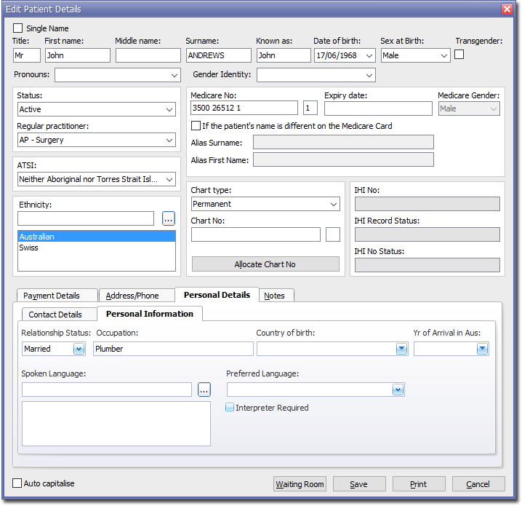Close the Edit Patient Details window
The image size is (522, 506).
point(507,9)
